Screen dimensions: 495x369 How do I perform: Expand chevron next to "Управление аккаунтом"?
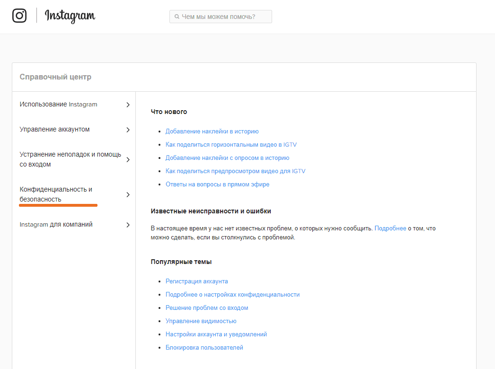pos(128,130)
